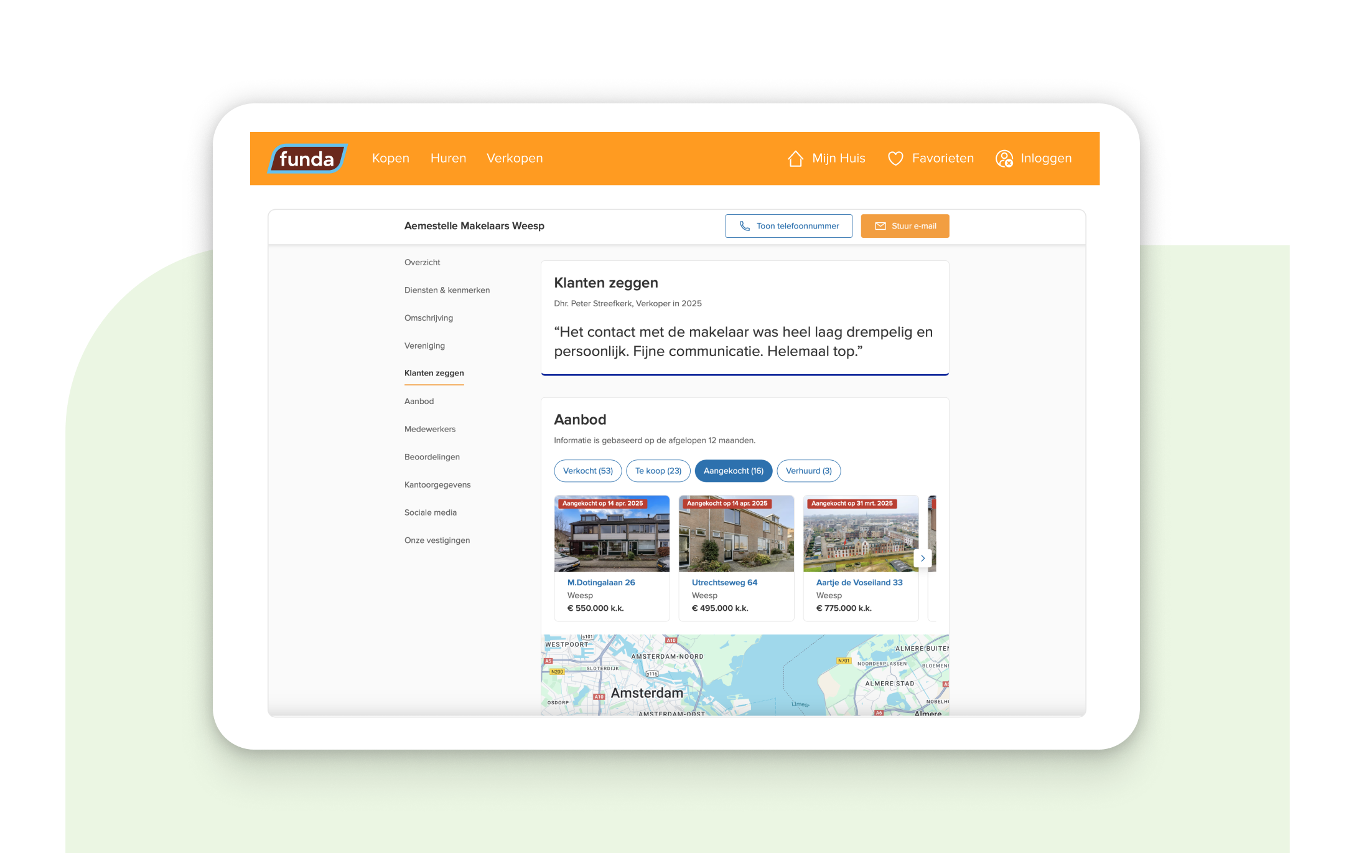Jump to Omschrijving section

click(x=429, y=318)
